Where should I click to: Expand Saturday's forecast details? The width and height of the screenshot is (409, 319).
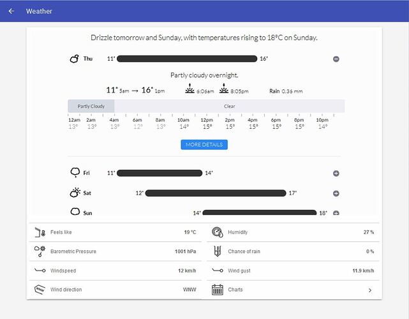[336, 193]
